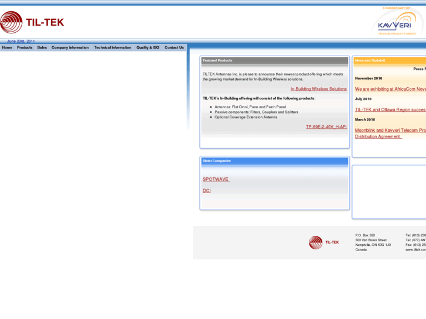Select the Quality & ISO menu item
426x319 pixels.
[148, 47]
